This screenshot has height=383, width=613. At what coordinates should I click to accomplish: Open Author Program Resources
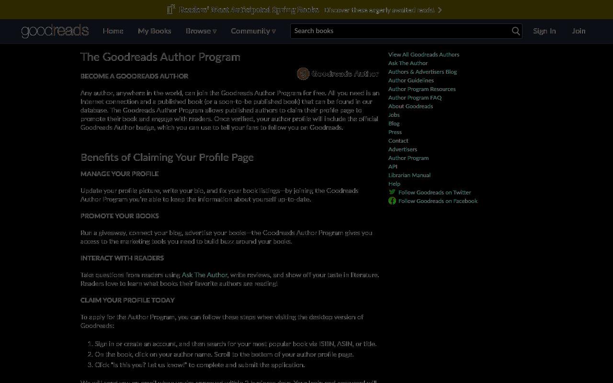click(x=422, y=89)
